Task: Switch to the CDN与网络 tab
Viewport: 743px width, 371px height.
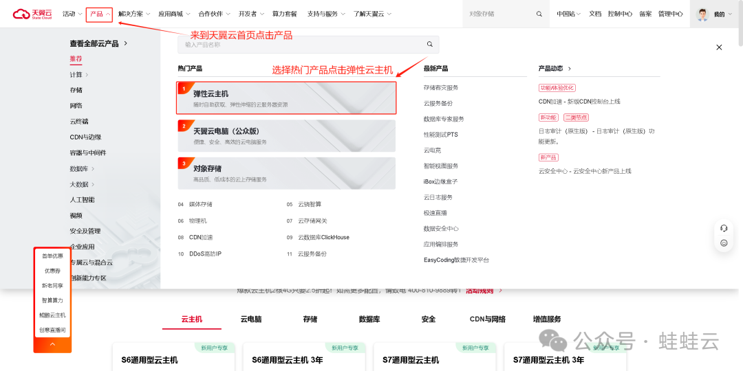Action: pos(488,319)
